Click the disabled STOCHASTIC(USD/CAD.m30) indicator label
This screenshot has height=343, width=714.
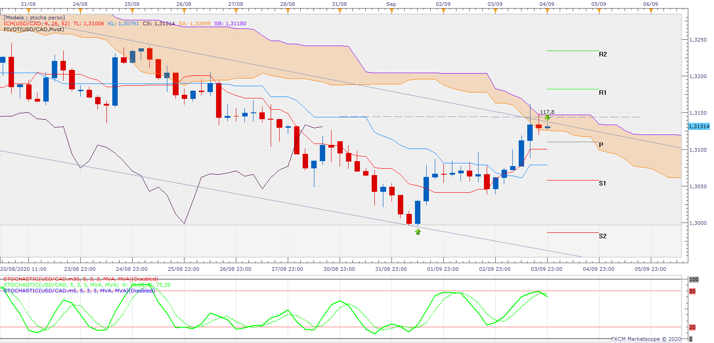(81, 279)
